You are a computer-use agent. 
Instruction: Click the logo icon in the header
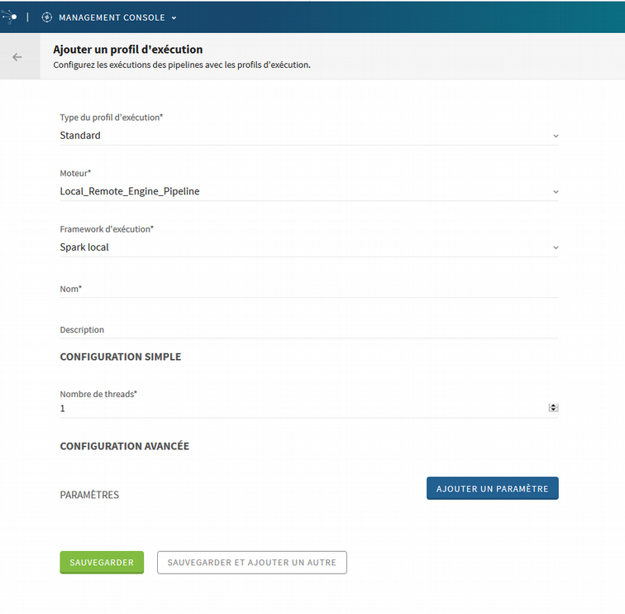pos(11,17)
